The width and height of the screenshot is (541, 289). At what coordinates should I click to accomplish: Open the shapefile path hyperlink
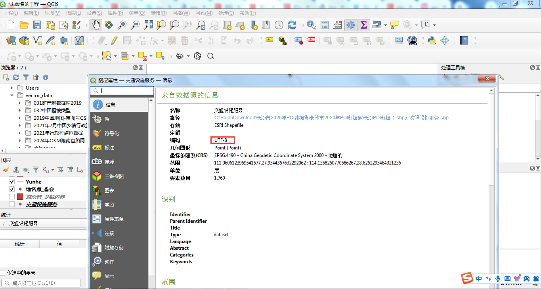point(331,118)
